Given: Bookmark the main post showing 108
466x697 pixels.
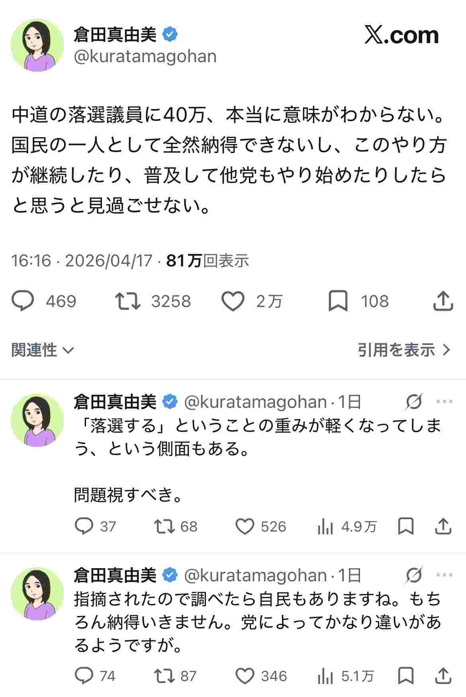Looking at the screenshot, I should coord(338,301).
